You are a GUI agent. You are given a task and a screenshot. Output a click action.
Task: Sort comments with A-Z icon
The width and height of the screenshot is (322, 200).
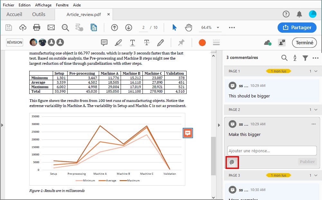pyautogui.click(x=295, y=58)
